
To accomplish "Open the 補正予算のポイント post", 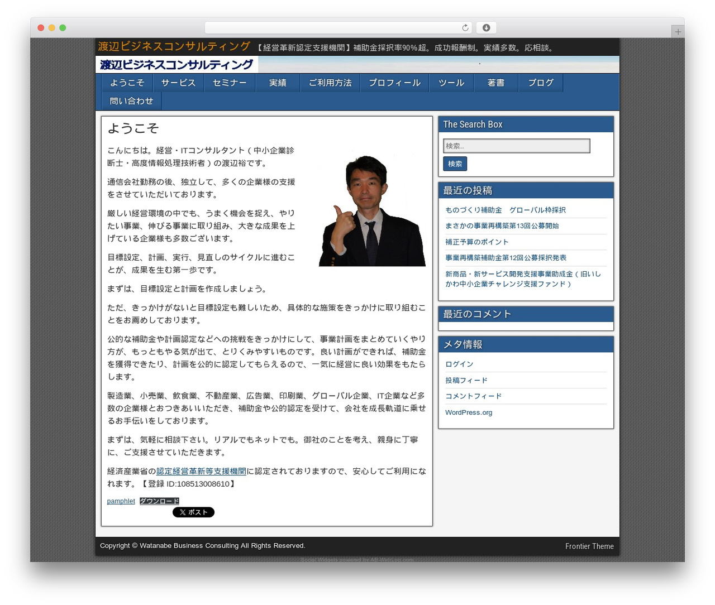I will pos(477,242).
